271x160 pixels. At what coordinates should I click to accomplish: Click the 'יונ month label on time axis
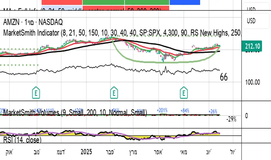click(x=209, y=152)
